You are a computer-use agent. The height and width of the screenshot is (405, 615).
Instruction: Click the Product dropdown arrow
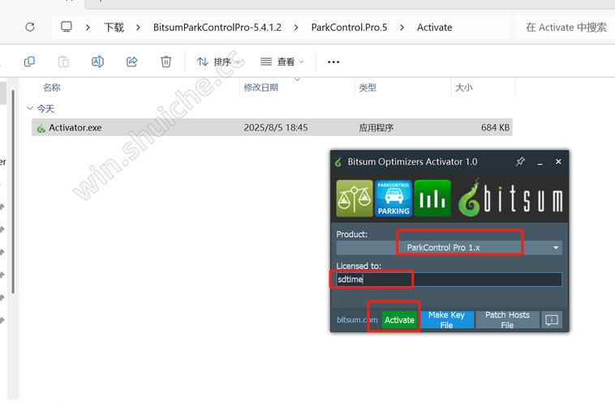coord(556,248)
